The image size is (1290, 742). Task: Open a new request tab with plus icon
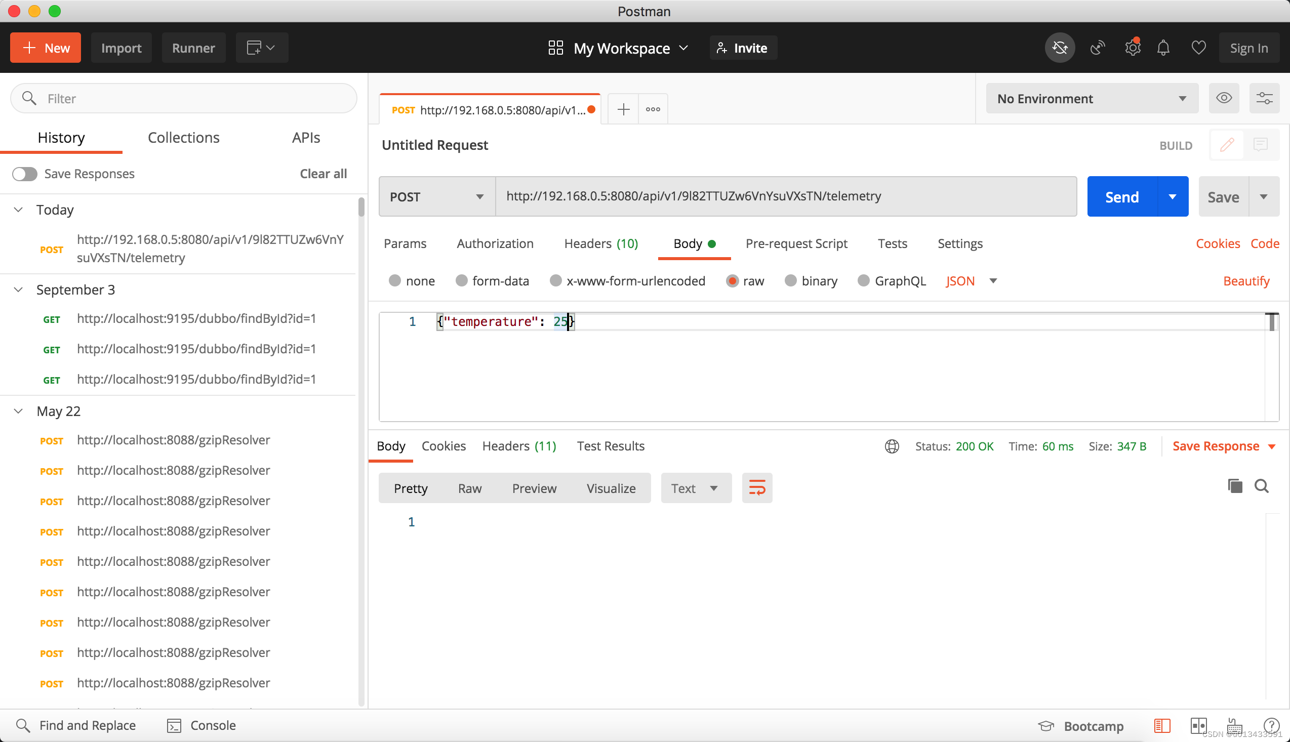[x=623, y=109]
